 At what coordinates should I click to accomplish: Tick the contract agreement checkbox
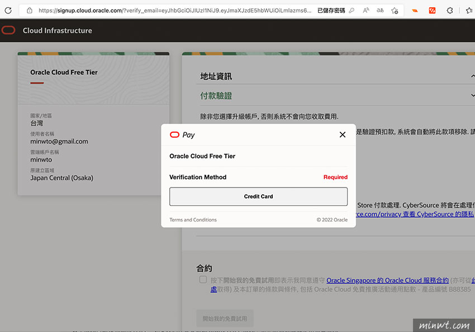tap(203, 280)
